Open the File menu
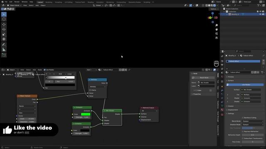This screenshot has width=266, height=149. 6,2
